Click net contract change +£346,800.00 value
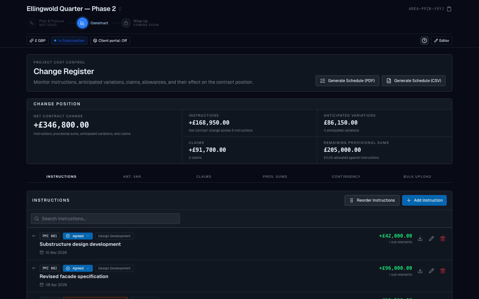The height and width of the screenshot is (299, 479). [x=61, y=125]
